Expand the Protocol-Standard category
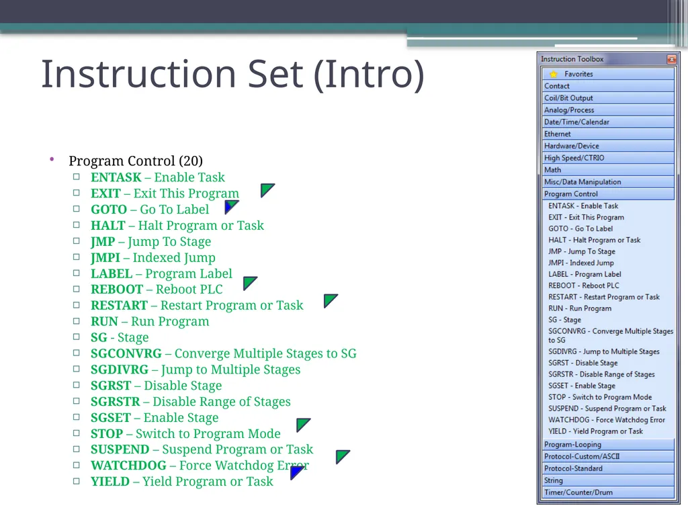The height and width of the screenshot is (516, 688). 608,468
